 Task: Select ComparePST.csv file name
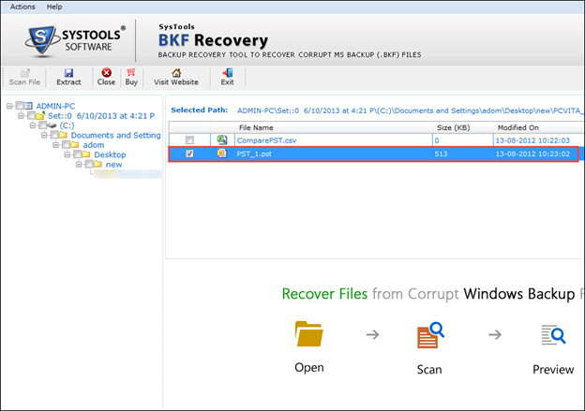click(266, 140)
